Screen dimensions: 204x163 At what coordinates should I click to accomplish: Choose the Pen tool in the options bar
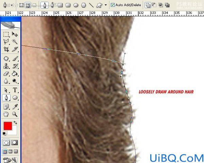click(x=45, y=5)
